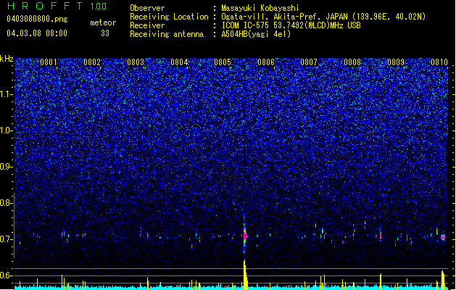The width and height of the screenshot is (456, 290).
Task: Click the Receiver label
Action: 147,25
